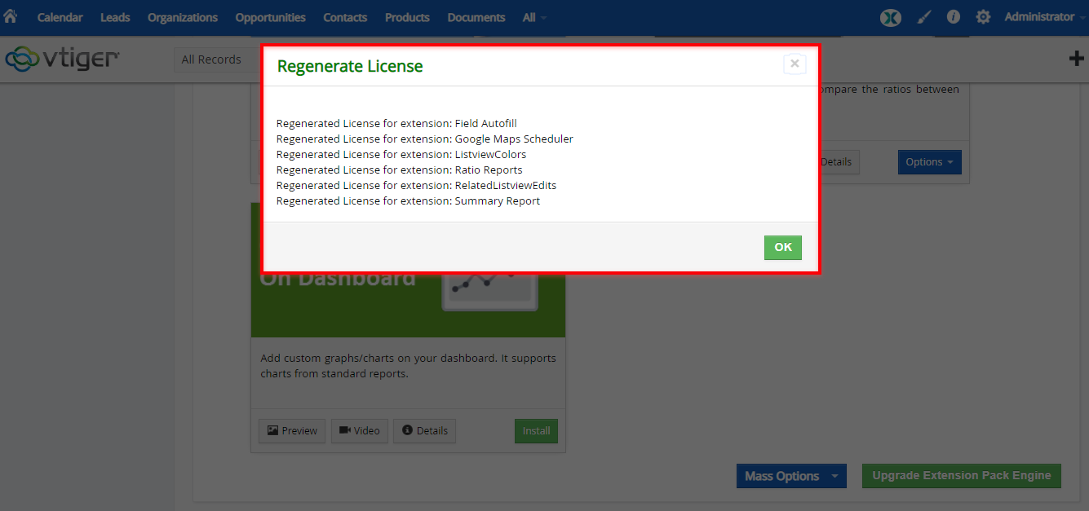The image size is (1089, 511).
Task: Open the Options dropdown on extension card
Action: click(930, 162)
